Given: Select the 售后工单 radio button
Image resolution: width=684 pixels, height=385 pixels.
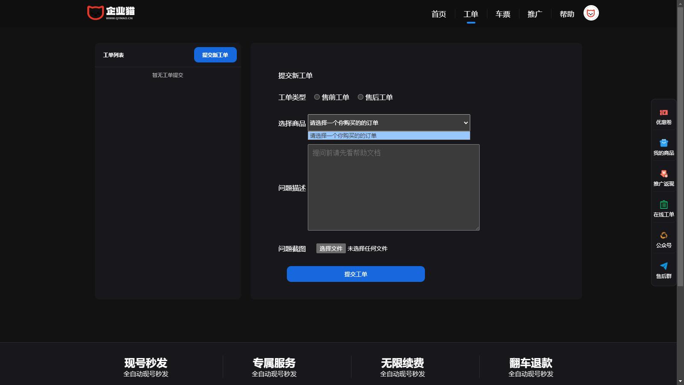Looking at the screenshot, I should tap(360, 97).
